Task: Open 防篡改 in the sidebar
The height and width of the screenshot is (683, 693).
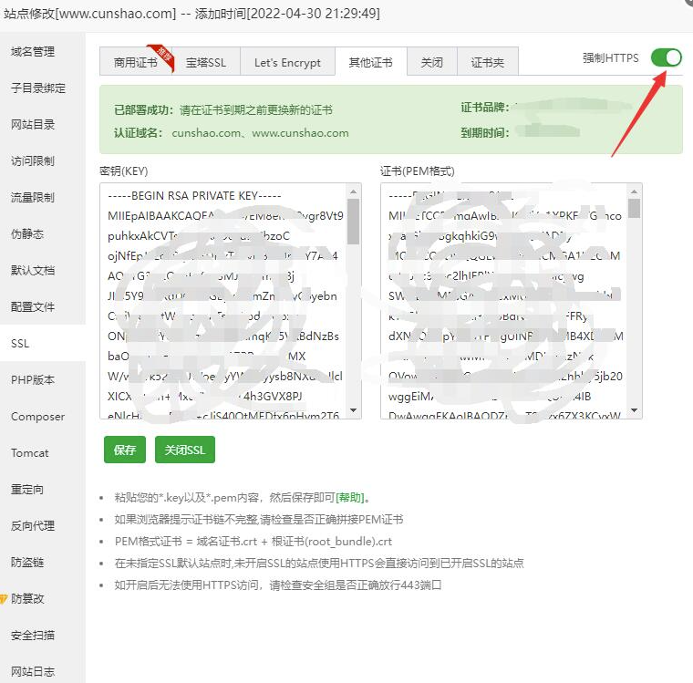Action: click(x=27, y=598)
